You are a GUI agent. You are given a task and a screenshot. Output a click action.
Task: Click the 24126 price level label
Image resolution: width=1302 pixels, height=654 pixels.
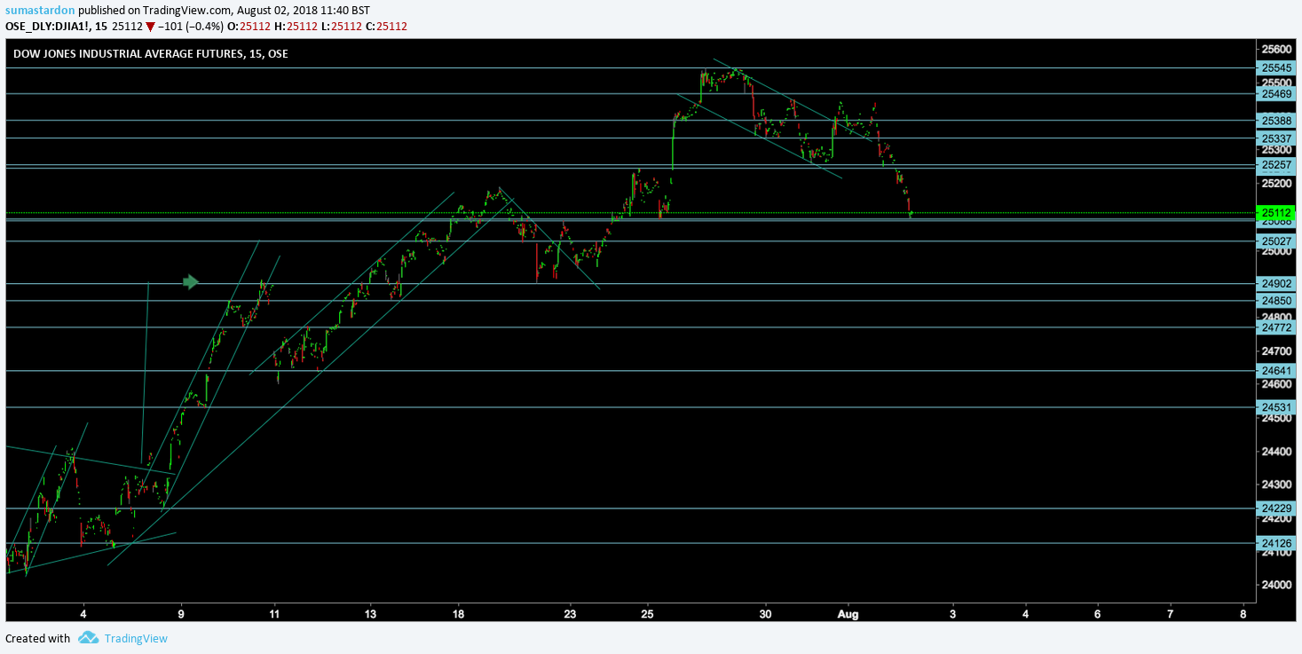click(x=1276, y=543)
